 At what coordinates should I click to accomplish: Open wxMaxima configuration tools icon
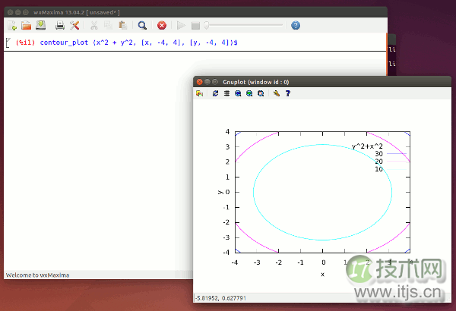[74, 26]
